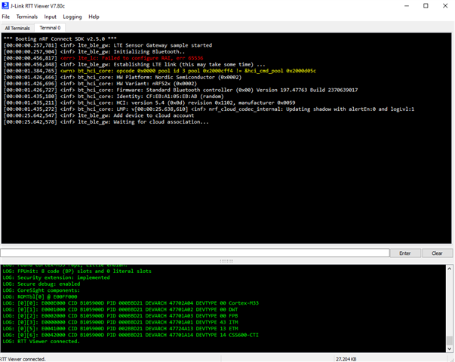
Task: Click the Cortex-M33 log entry
Action: pos(131,303)
